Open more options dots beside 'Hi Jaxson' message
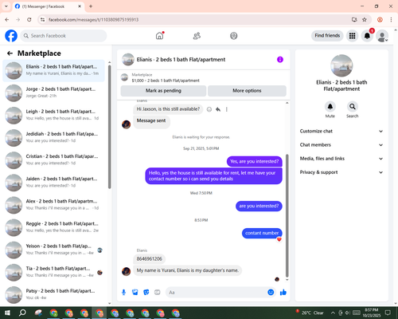Screen dimensions: 398x319 coord(227,109)
